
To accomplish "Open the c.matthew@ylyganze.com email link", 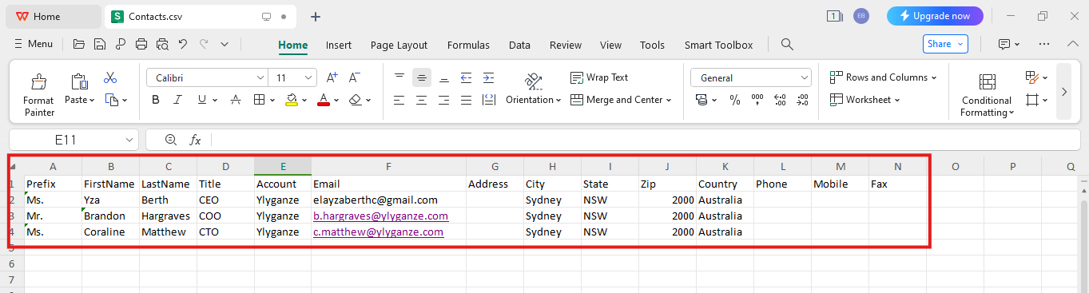I will pyautogui.click(x=378, y=232).
